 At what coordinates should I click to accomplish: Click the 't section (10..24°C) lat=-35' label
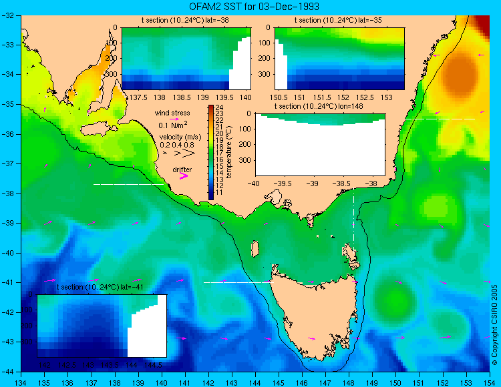point(338,21)
